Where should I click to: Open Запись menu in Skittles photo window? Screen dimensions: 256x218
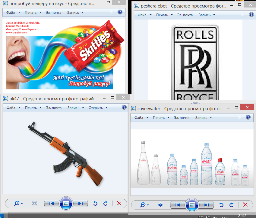(75, 13)
